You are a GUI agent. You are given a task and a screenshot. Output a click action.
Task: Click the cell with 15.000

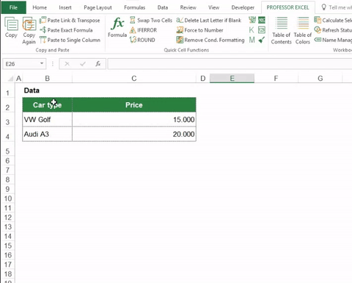click(134, 120)
